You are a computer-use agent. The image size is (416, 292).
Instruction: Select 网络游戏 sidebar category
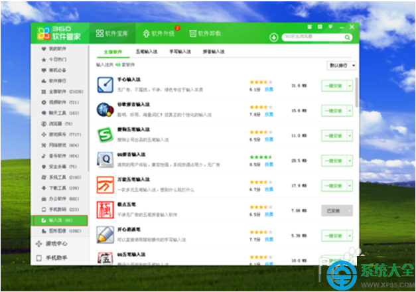pyautogui.click(x=60, y=145)
